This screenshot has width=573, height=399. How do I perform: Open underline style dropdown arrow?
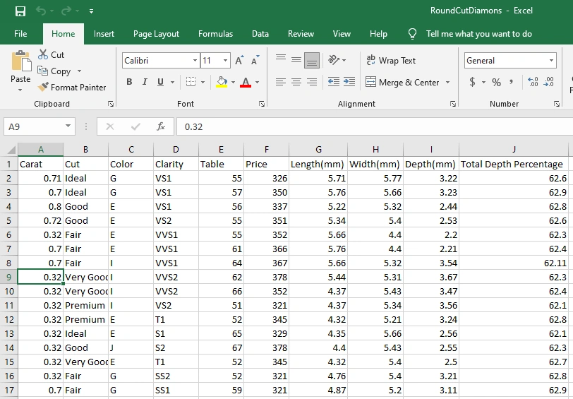pos(172,83)
